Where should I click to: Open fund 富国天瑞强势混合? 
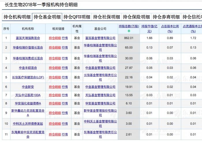28,38
